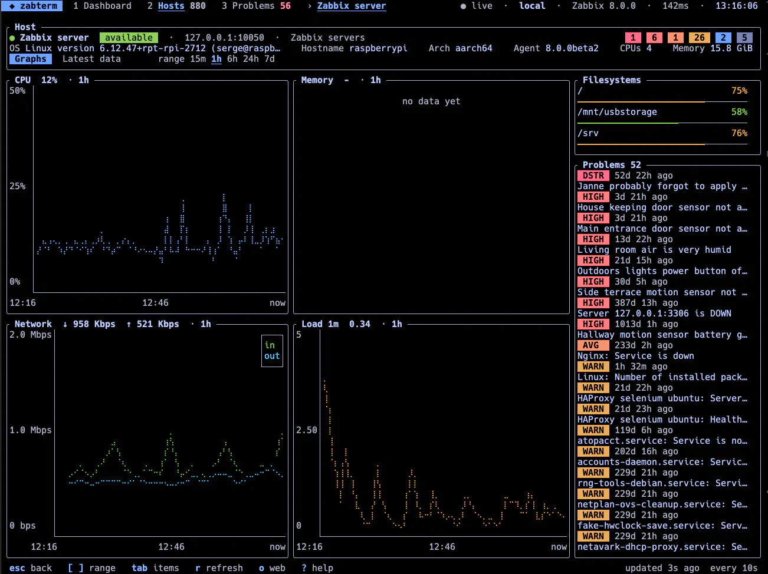The image size is (768, 574).
Task: Click the green available status badge
Action: click(x=129, y=38)
